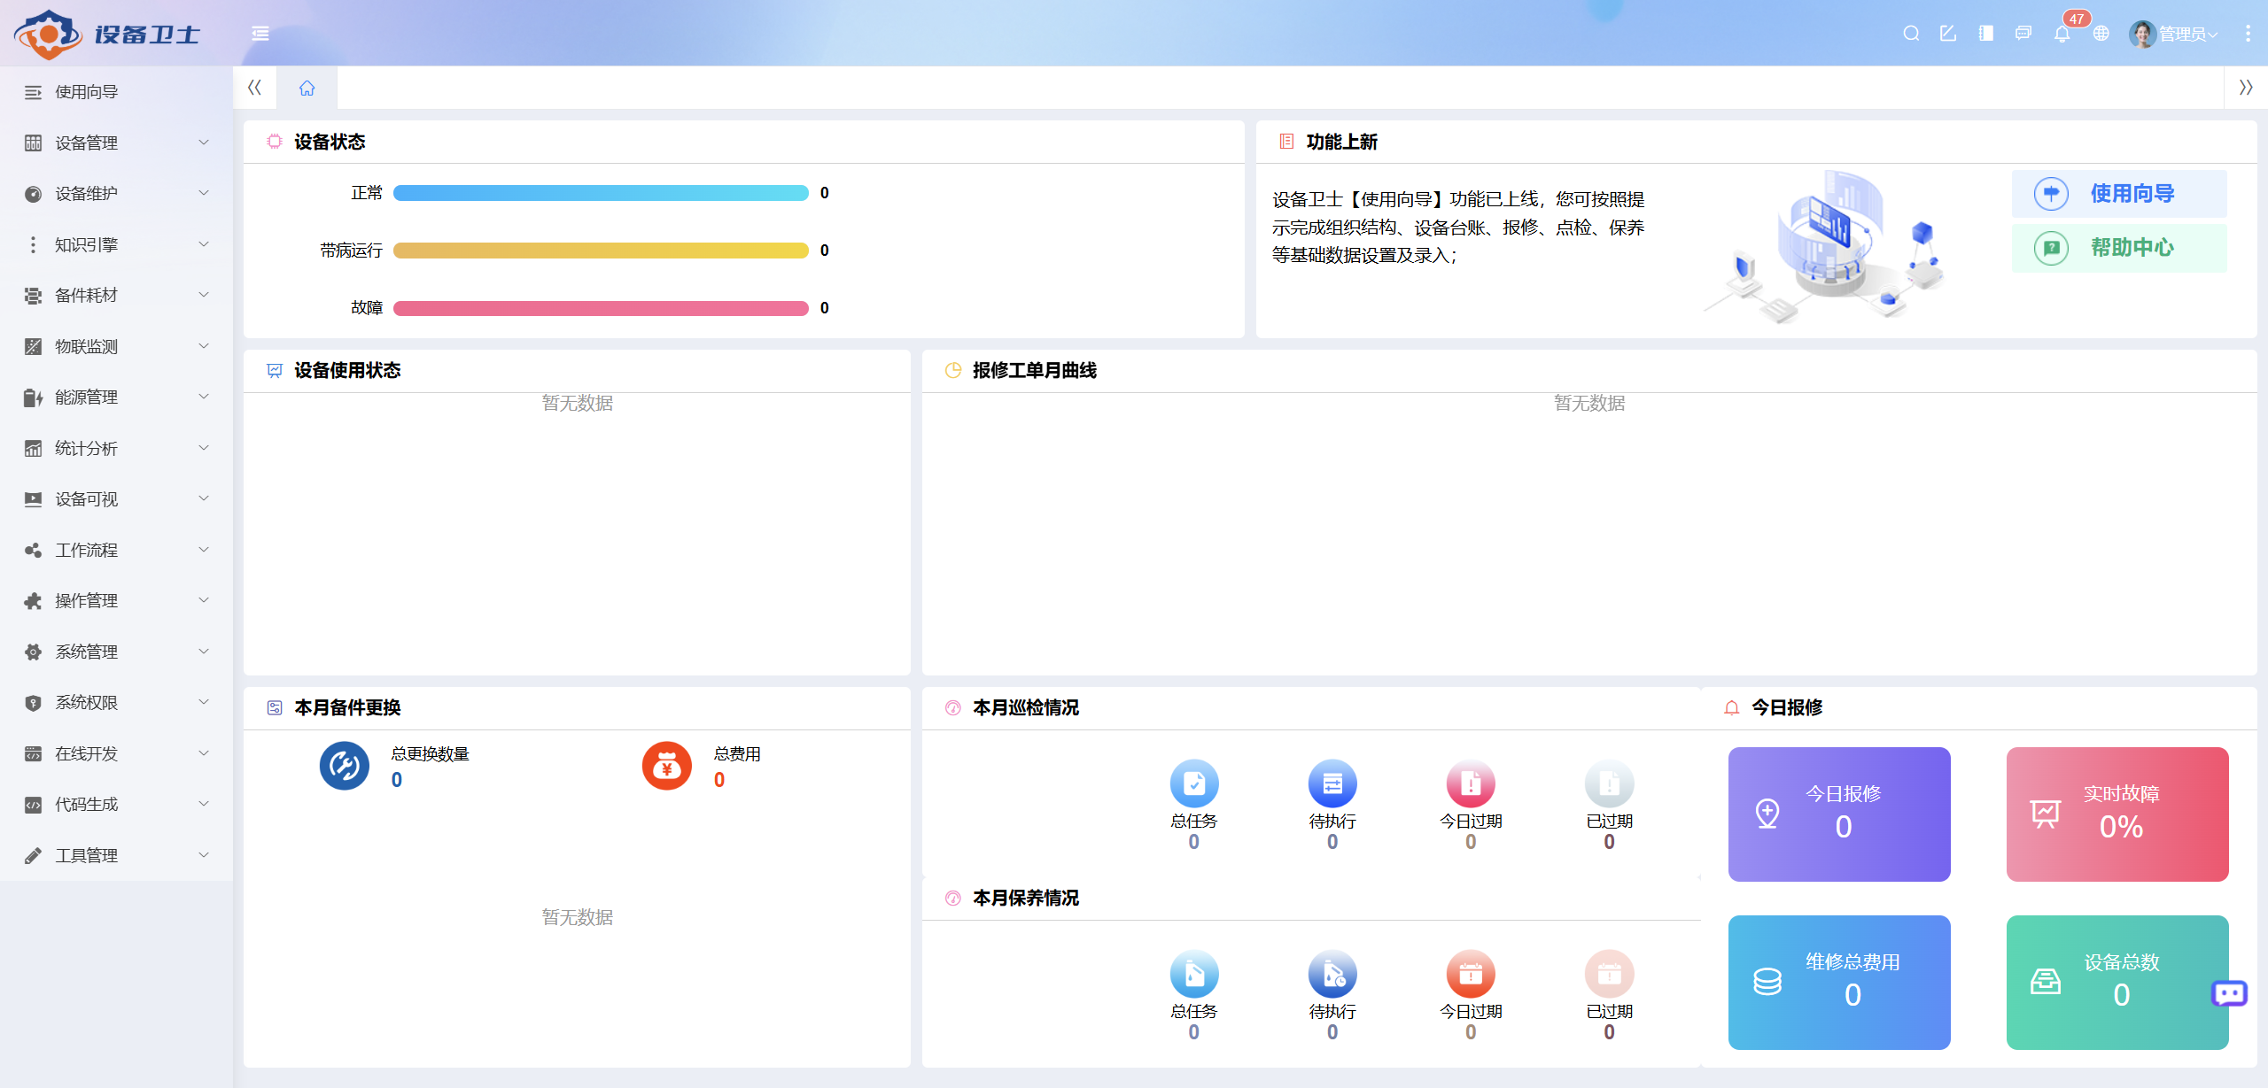Collapse the sidebar with hamburger toggle

tap(260, 34)
